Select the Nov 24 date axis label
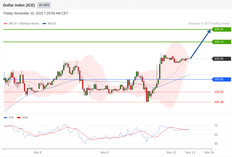The image size is (232, 157). pos(209,152)
